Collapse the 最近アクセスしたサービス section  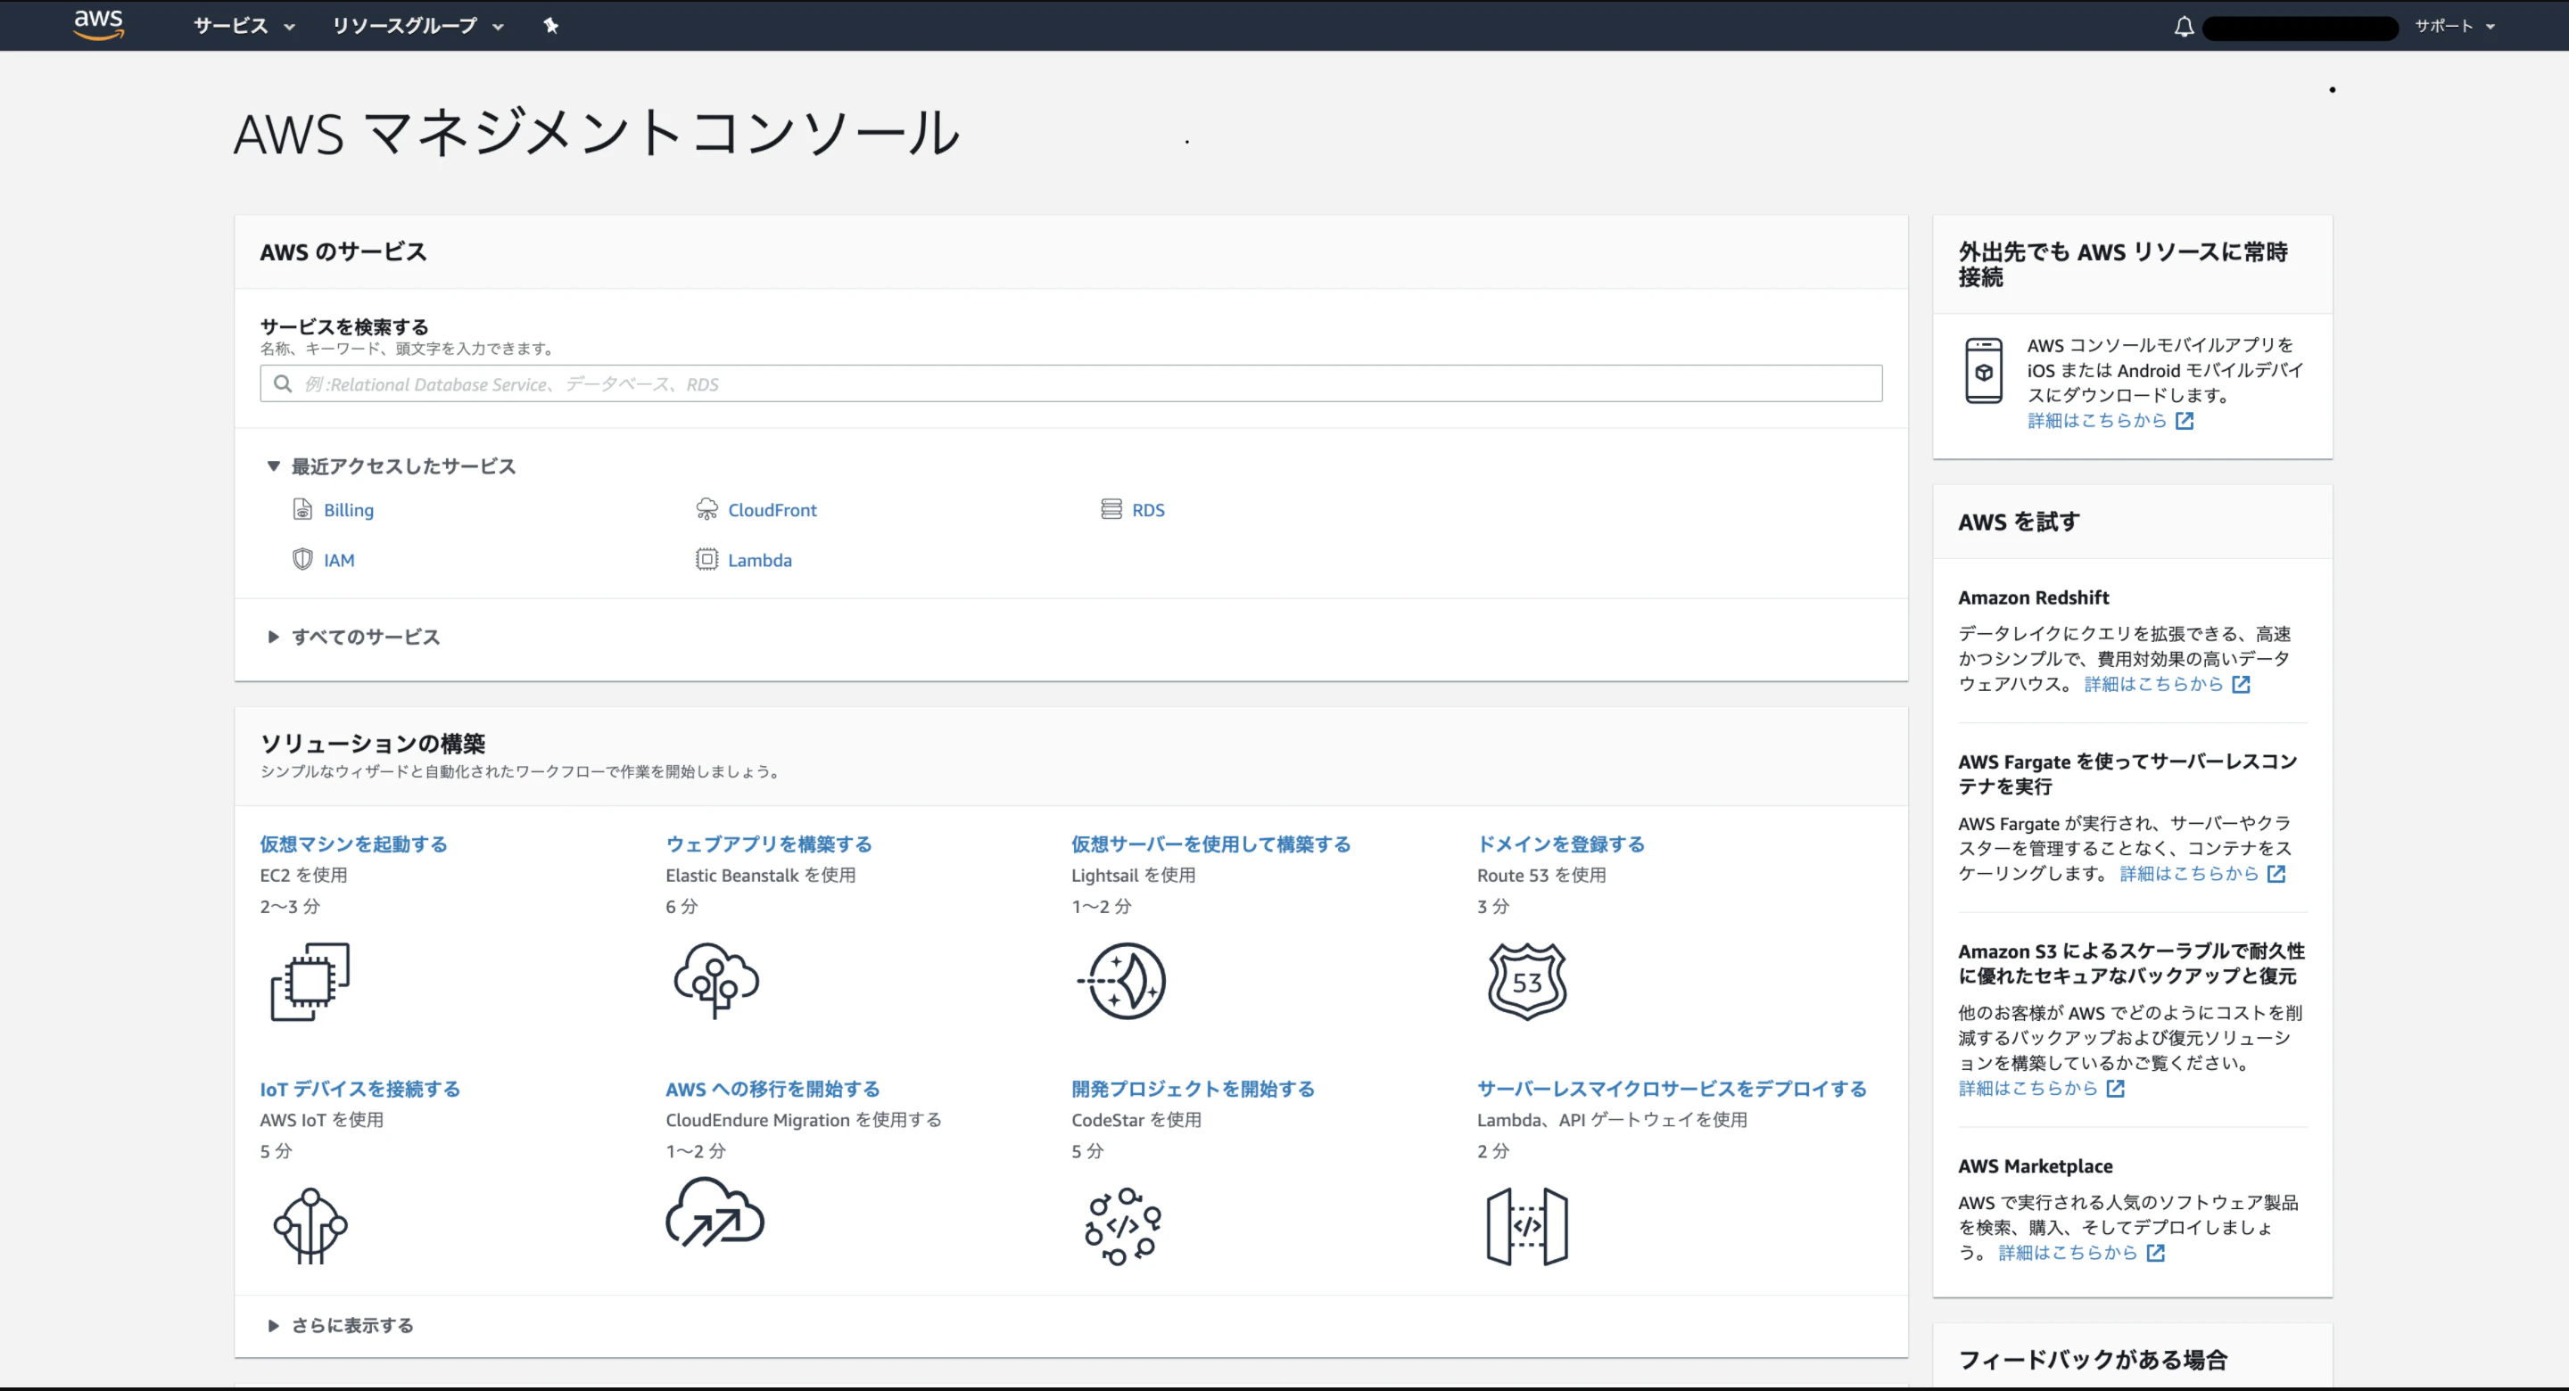tap(391, 465)
